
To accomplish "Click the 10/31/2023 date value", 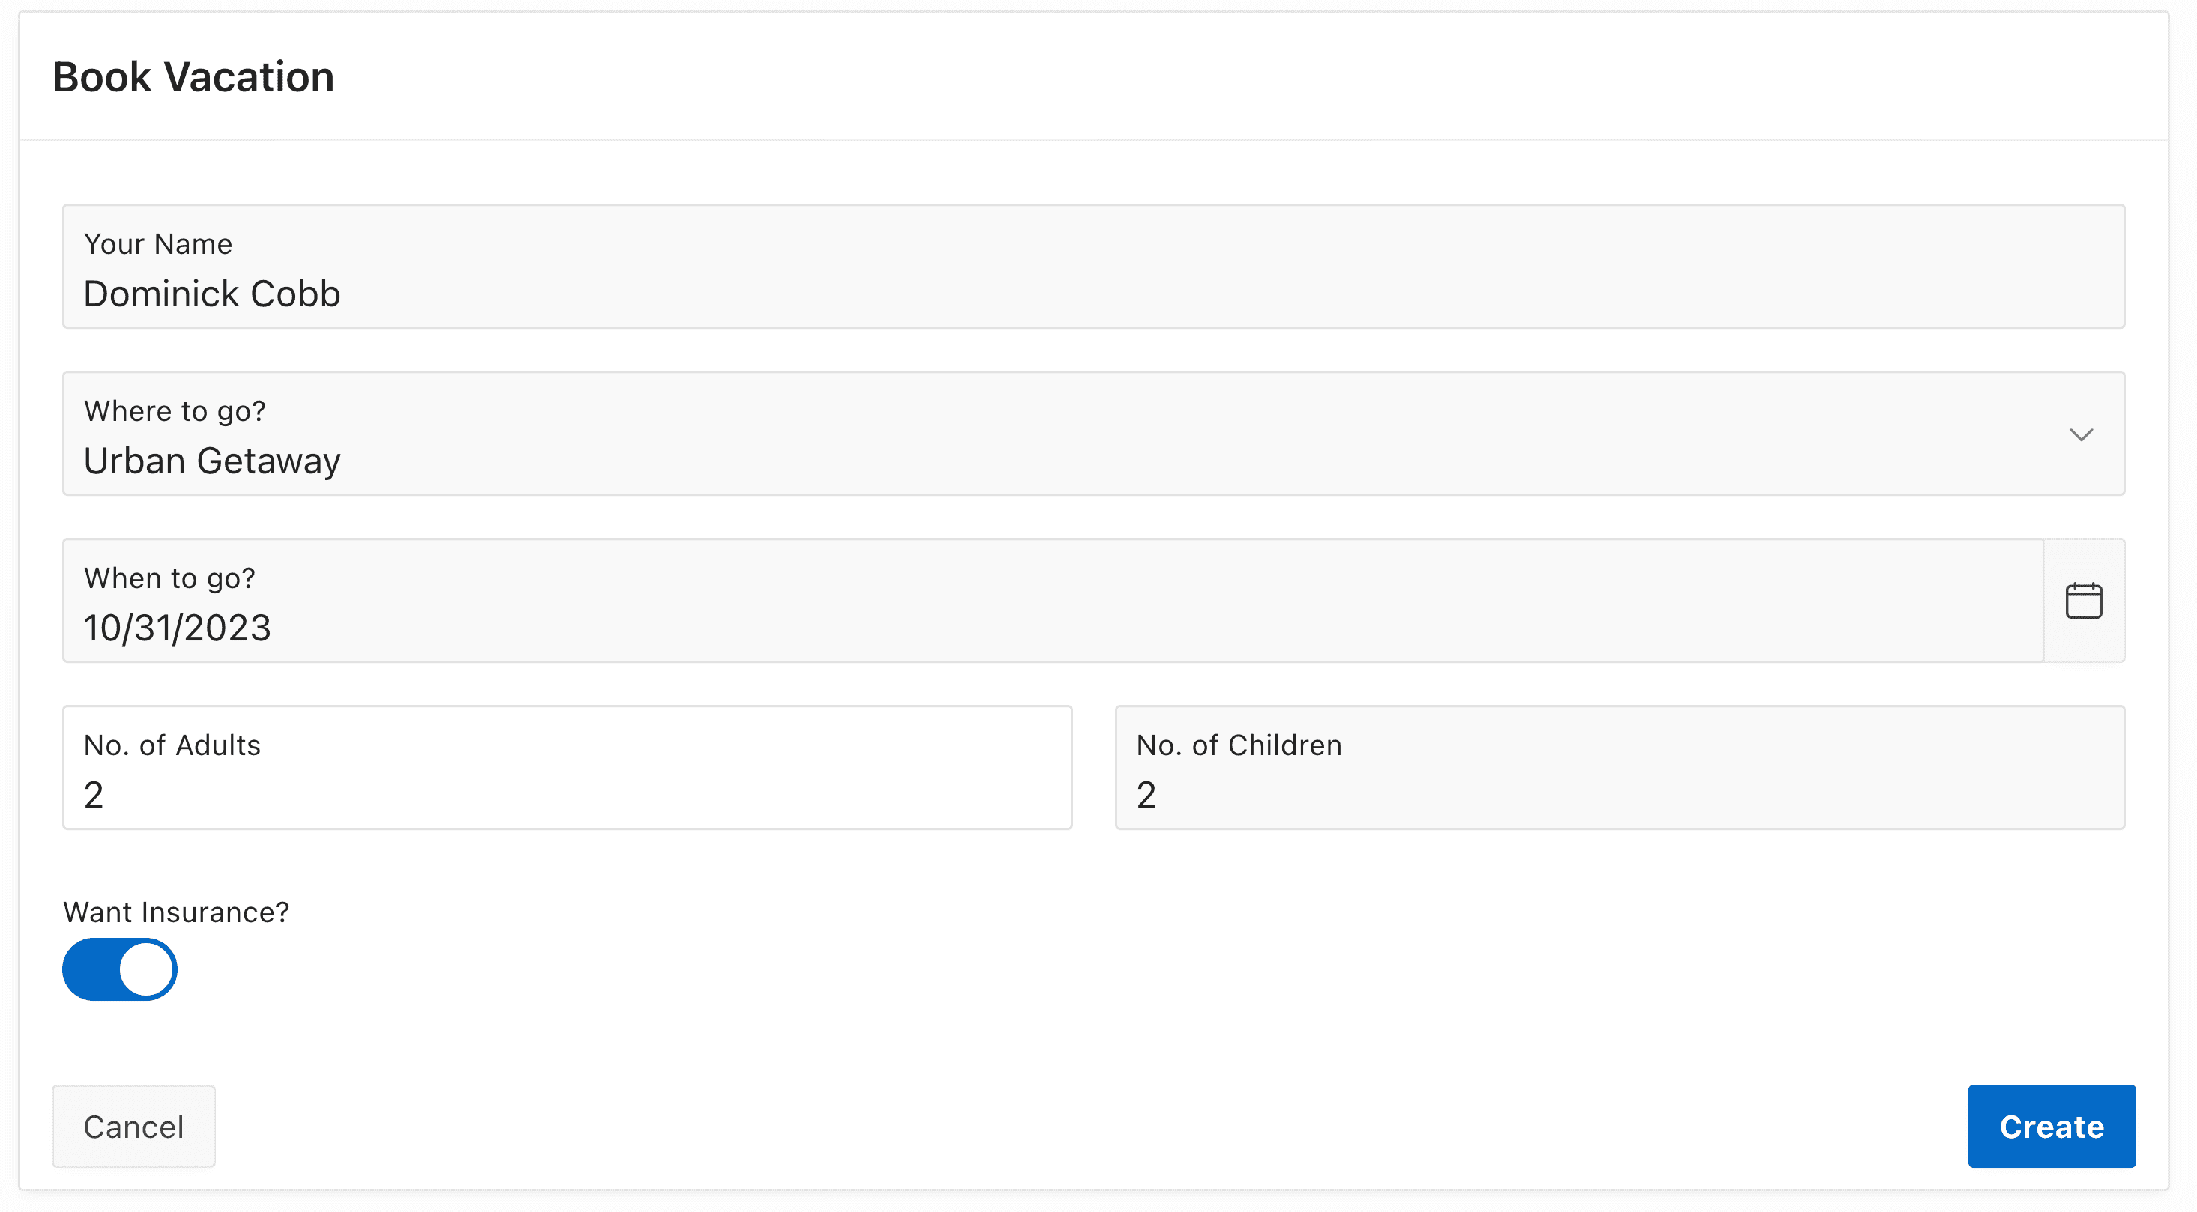I will [178, 628].
